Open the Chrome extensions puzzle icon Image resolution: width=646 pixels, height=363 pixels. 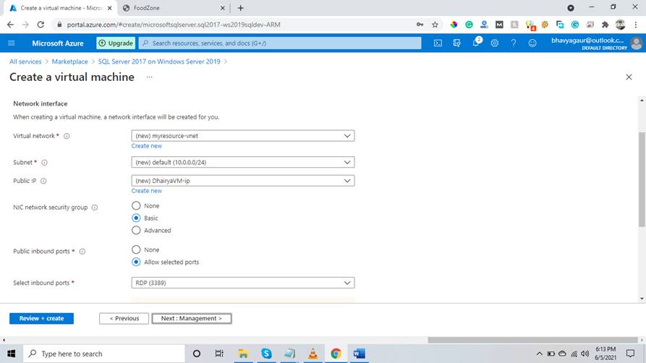(x=605, y=25)
